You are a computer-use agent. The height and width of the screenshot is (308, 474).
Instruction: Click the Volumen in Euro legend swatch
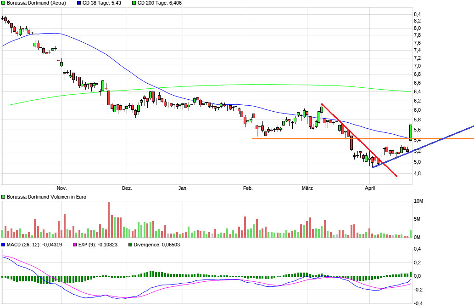click(3, 197)
